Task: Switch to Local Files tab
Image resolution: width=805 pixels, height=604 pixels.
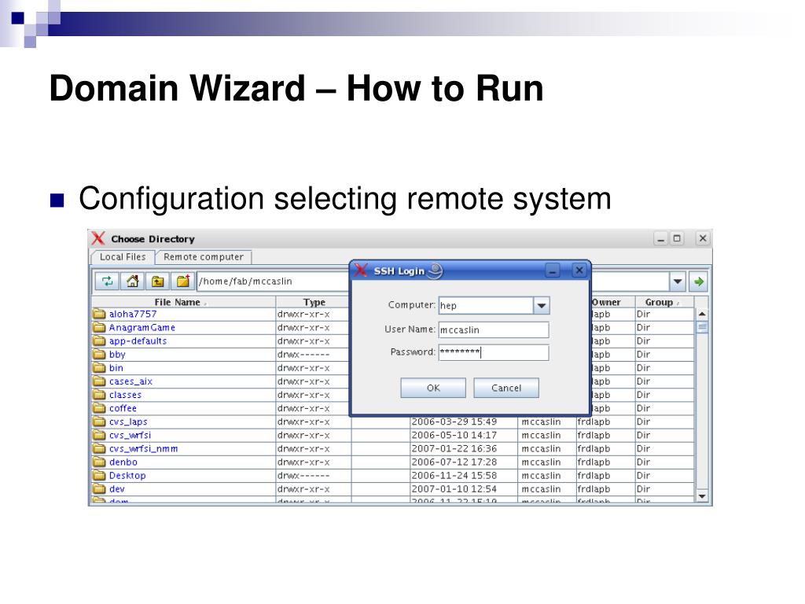Action: point(123,257)
